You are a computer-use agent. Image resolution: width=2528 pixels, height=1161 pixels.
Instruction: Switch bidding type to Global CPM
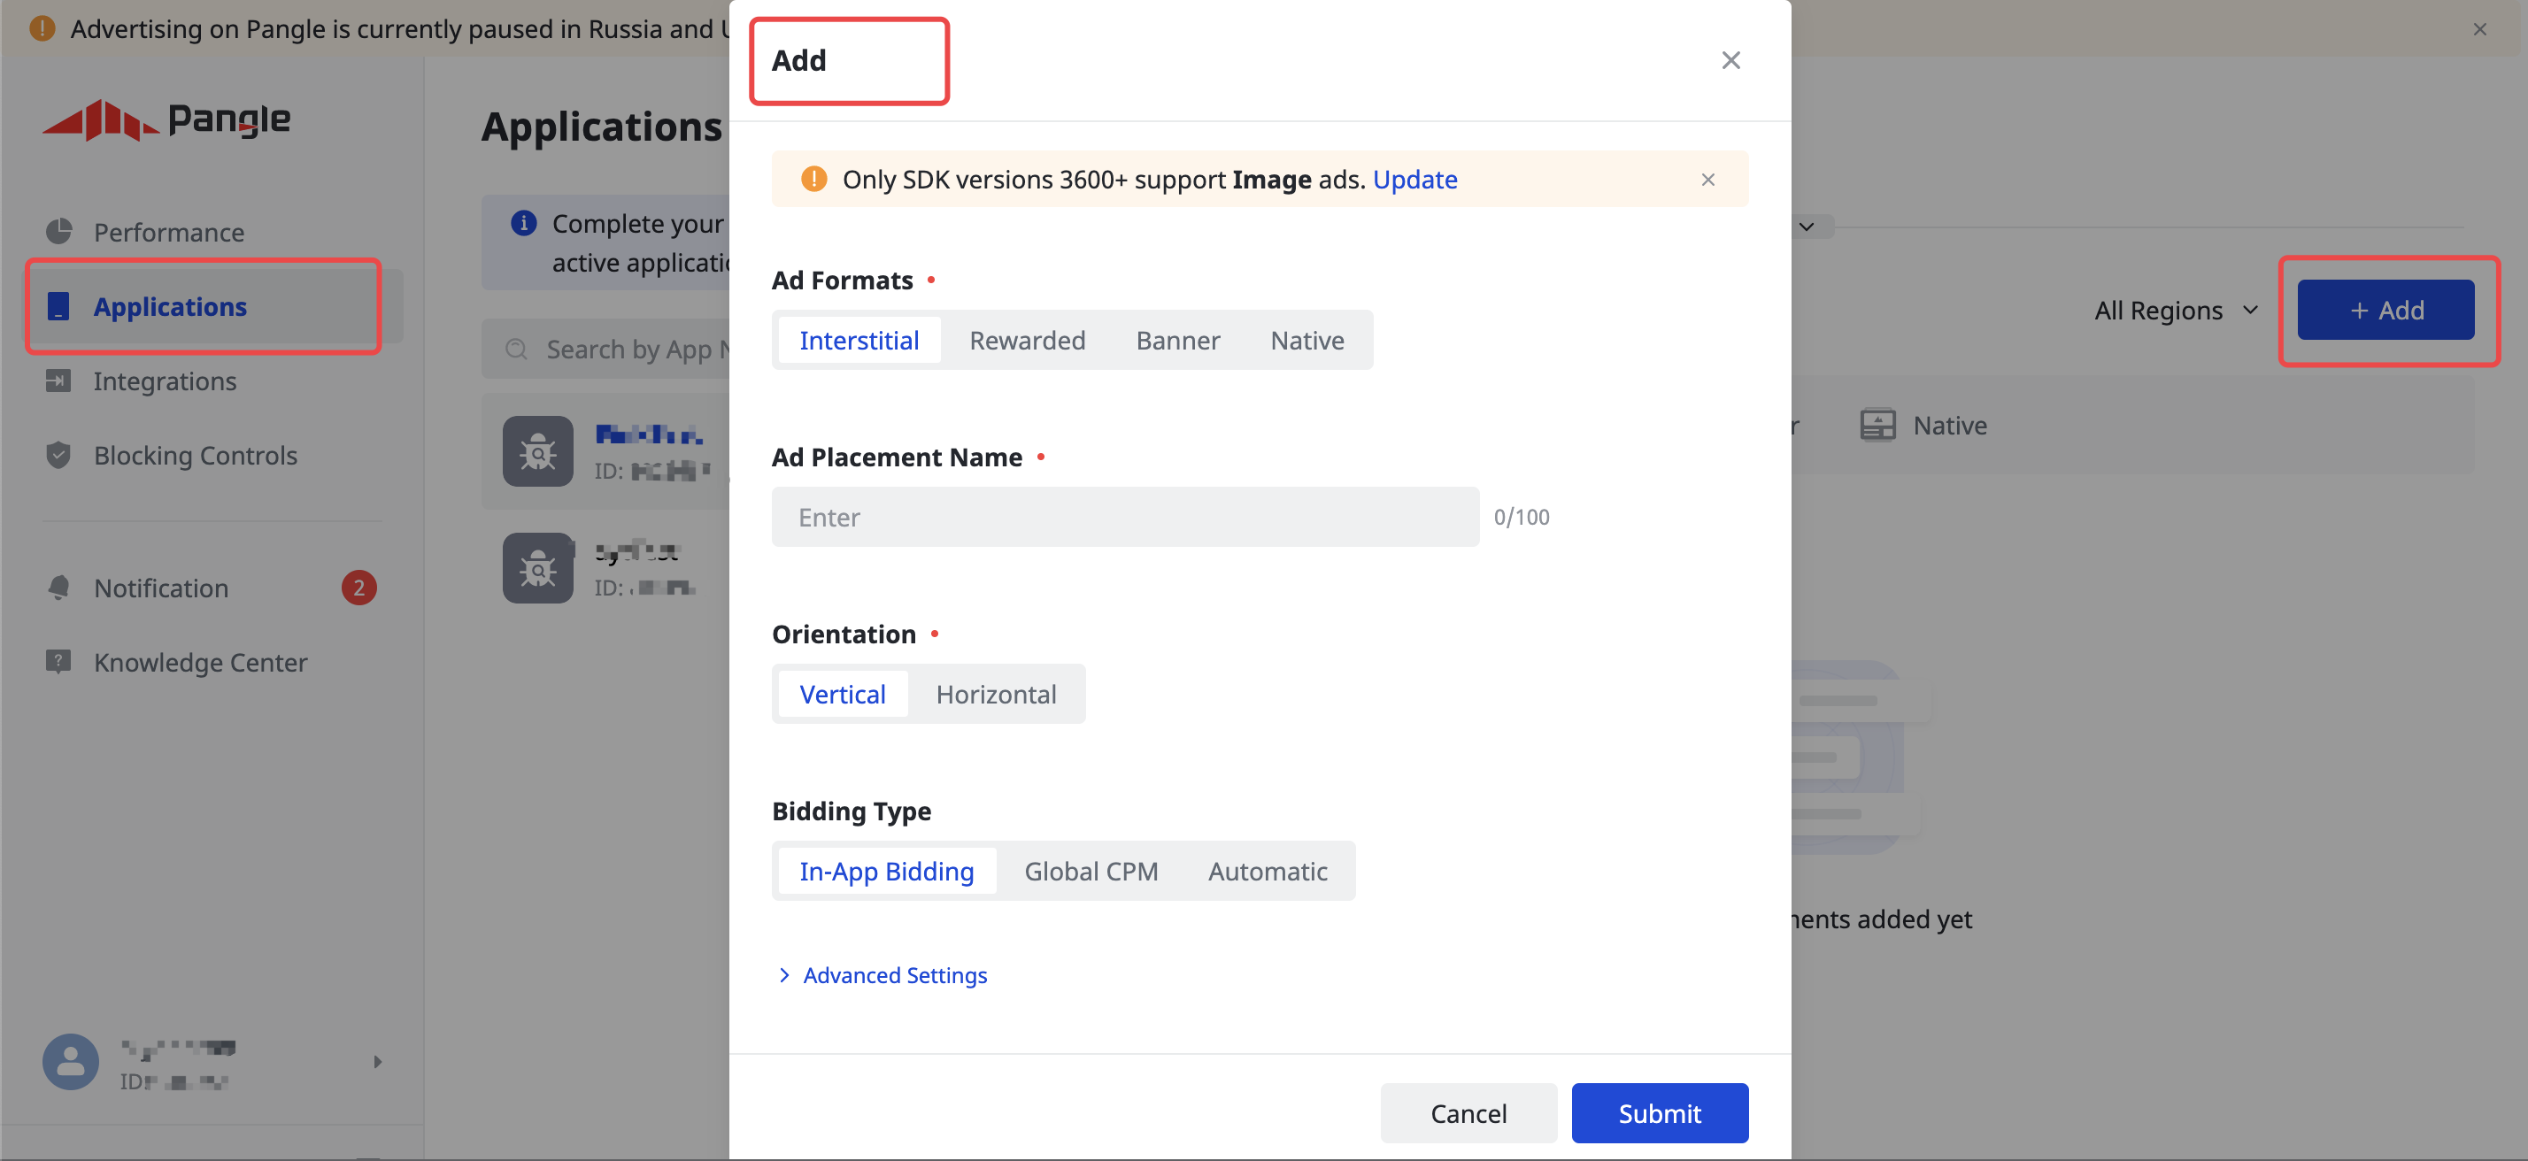pyautogui.click(x=1091, y=870)
